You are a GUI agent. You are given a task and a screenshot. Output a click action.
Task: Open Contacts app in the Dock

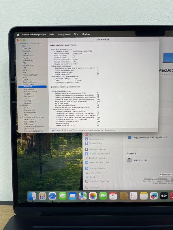tap(123, 196)
